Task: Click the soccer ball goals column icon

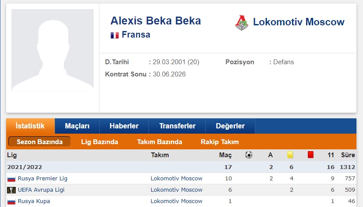Action: point(249,155)
